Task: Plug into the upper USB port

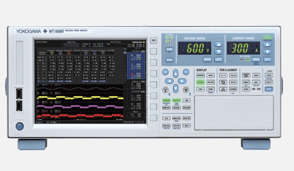Action: (x=19, y=94)
